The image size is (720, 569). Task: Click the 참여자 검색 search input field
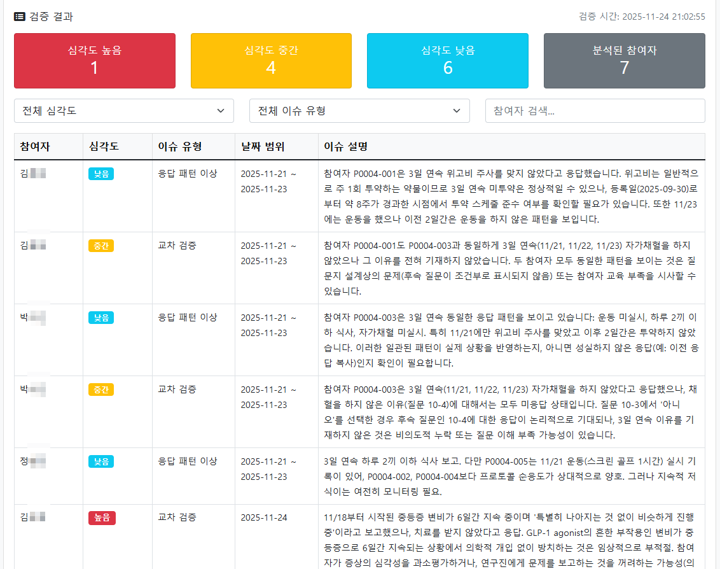tap(595, 111)
